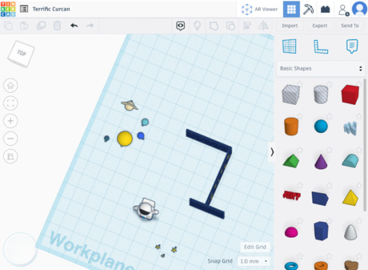Open the Bricks mode icon
The width and height of the screenshot is (368, 270).
coord(325,10)
